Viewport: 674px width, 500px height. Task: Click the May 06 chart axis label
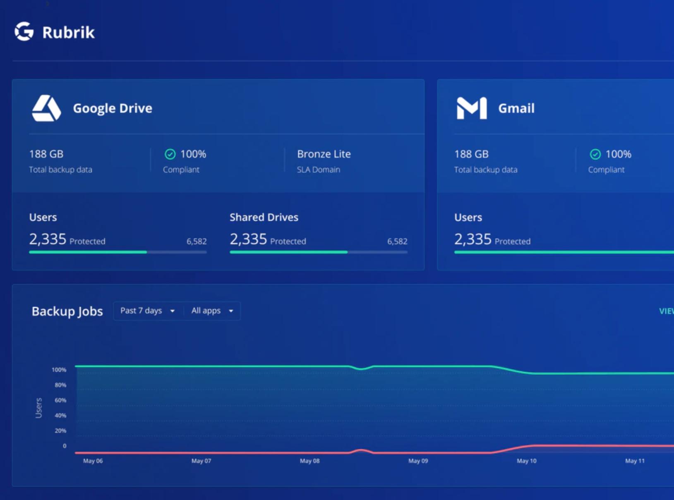point(93,461)
